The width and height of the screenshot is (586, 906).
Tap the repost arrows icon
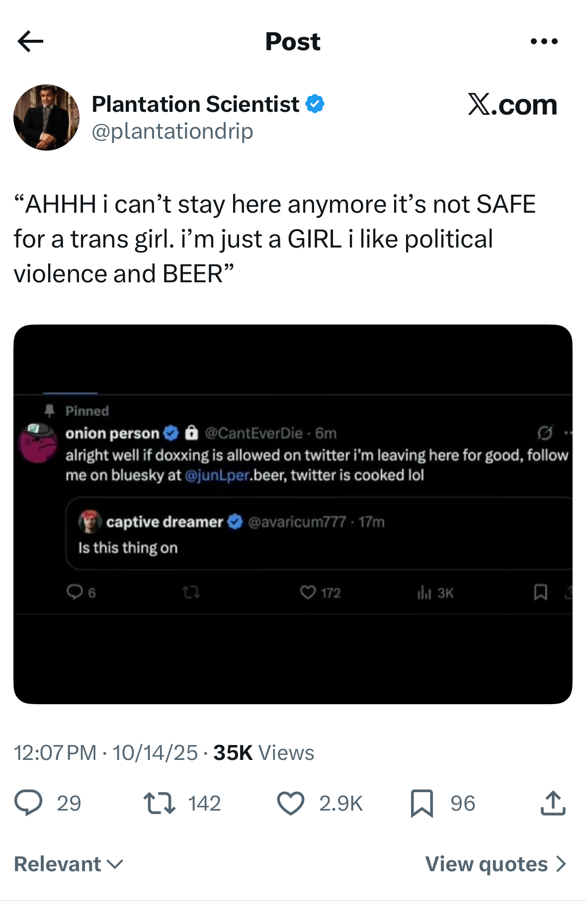159,803
